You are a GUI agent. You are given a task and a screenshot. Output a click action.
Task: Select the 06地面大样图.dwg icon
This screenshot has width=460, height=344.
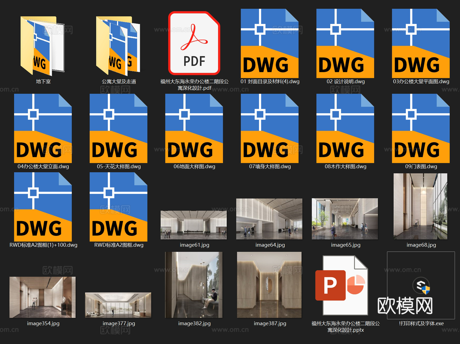click(x=194, y=128)
